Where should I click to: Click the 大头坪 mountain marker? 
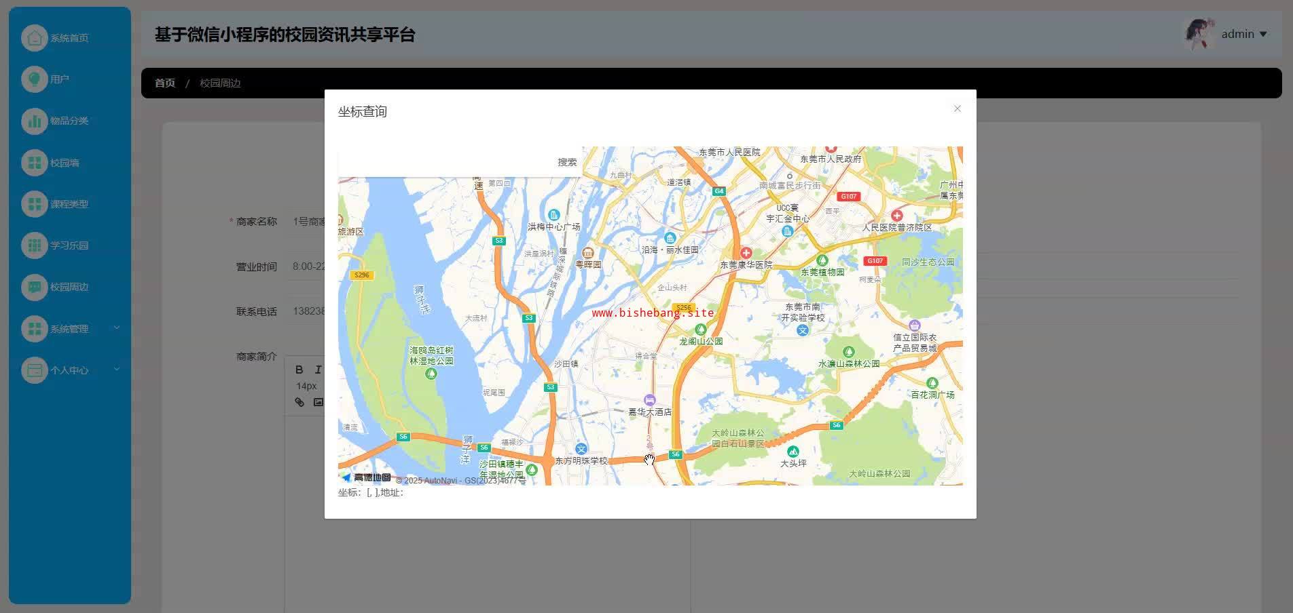[793, 452]
